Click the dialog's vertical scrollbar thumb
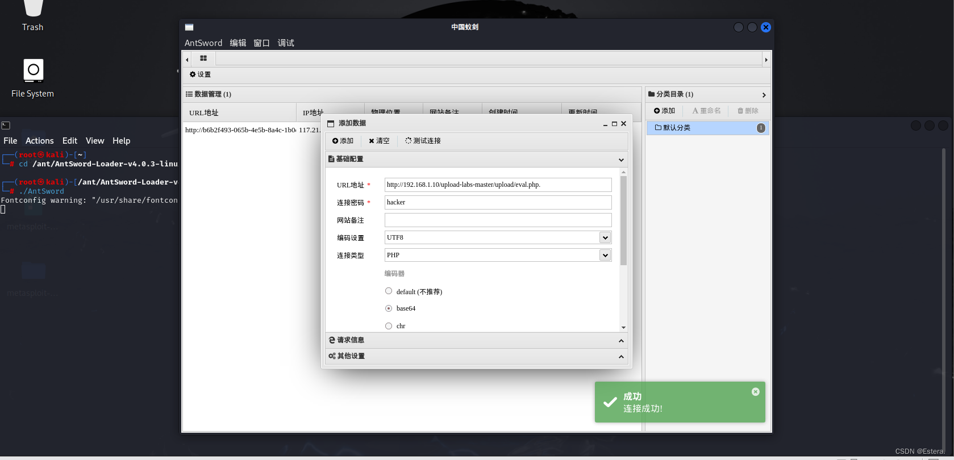 (x=623, y=220)
